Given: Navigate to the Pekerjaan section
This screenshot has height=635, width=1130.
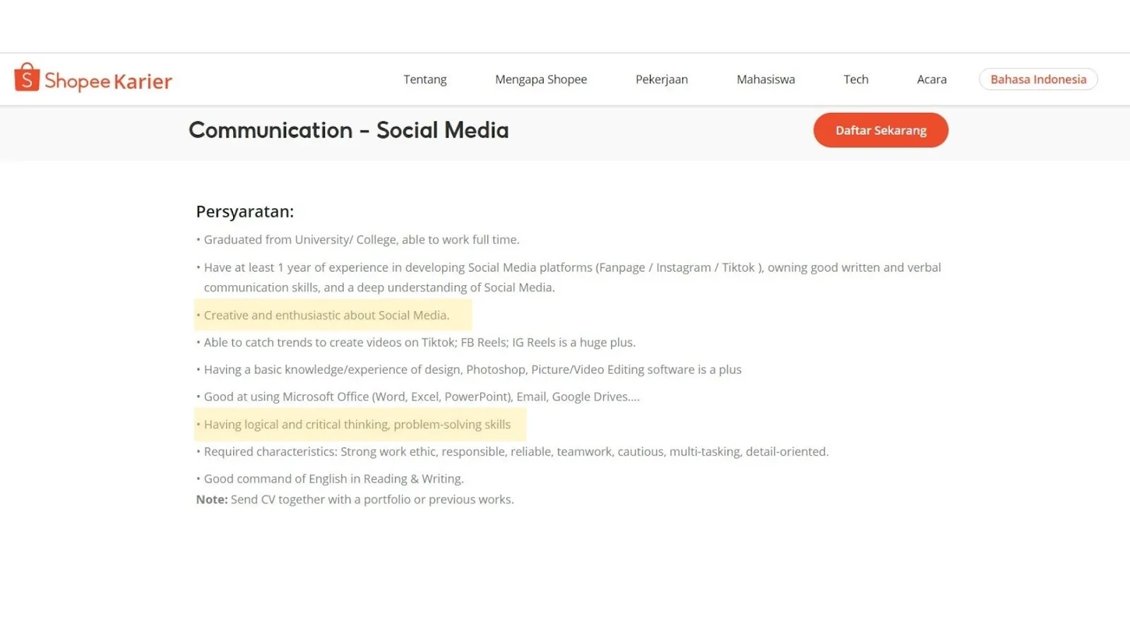Looking at the screenshot, I should pos(661,79).
